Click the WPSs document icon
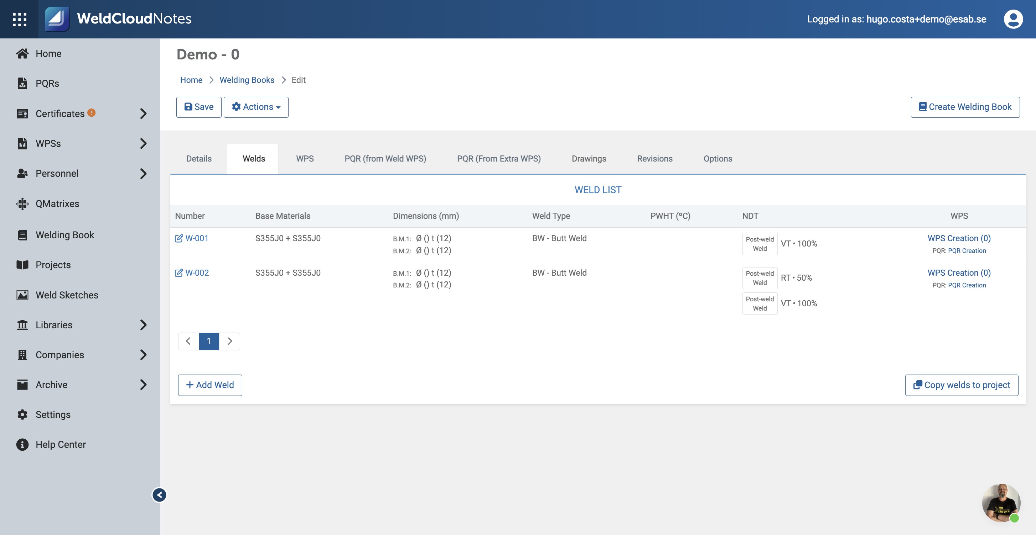 [x=22, y=143]
